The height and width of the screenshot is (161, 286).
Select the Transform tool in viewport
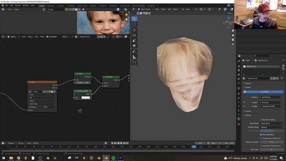(x=134, y=46)
